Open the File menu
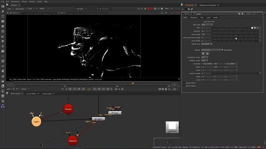Screen dimensions: 266x149 [2, 2]
